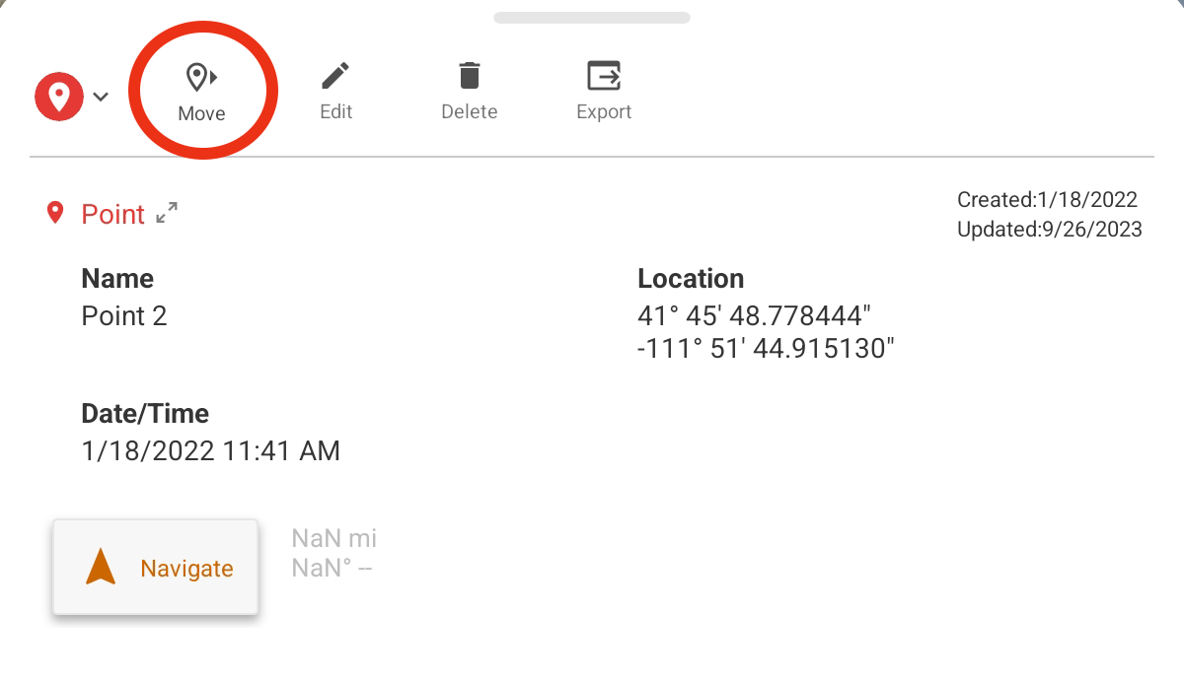Click the Created:1/18/2022 text
Image resolution: width=1184 pixels, height=680 pixels.
[x=1047, y=200]
